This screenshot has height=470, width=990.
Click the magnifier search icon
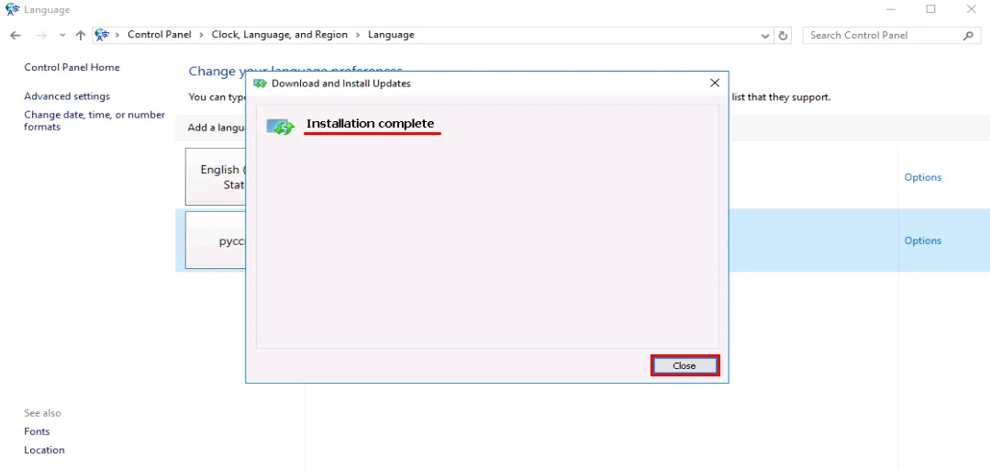coord(968,35)
